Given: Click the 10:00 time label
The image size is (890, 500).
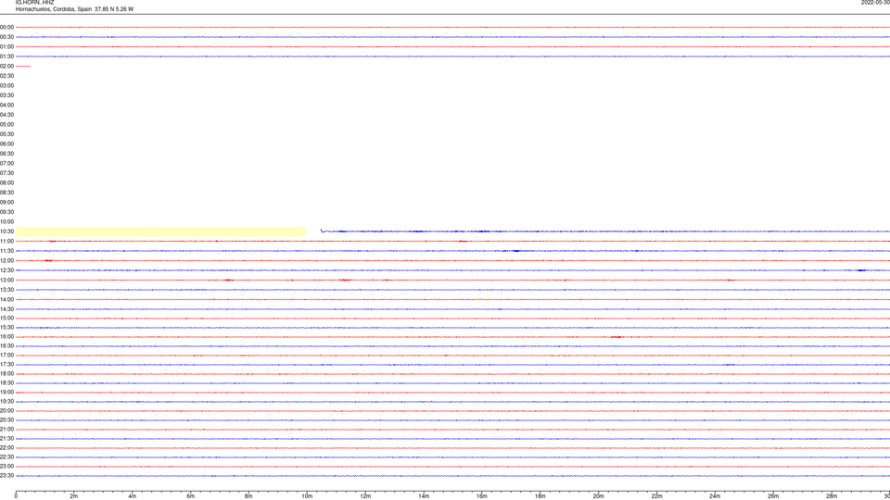Looking at the screenshot, I should (6, 221).
